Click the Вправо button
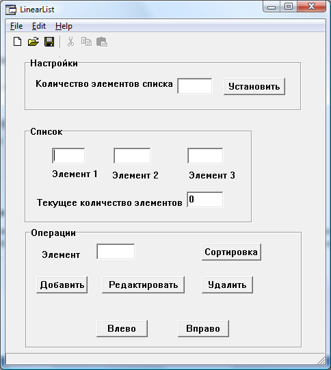The image size is (331, 370). [203, 328]
